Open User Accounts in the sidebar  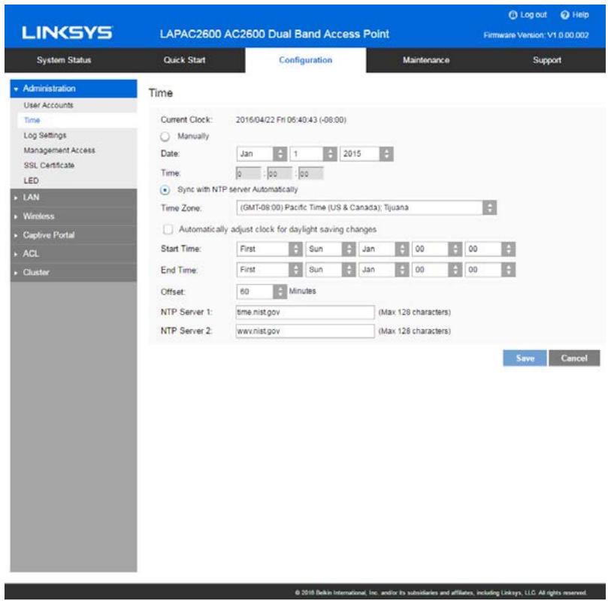(48, 105)
